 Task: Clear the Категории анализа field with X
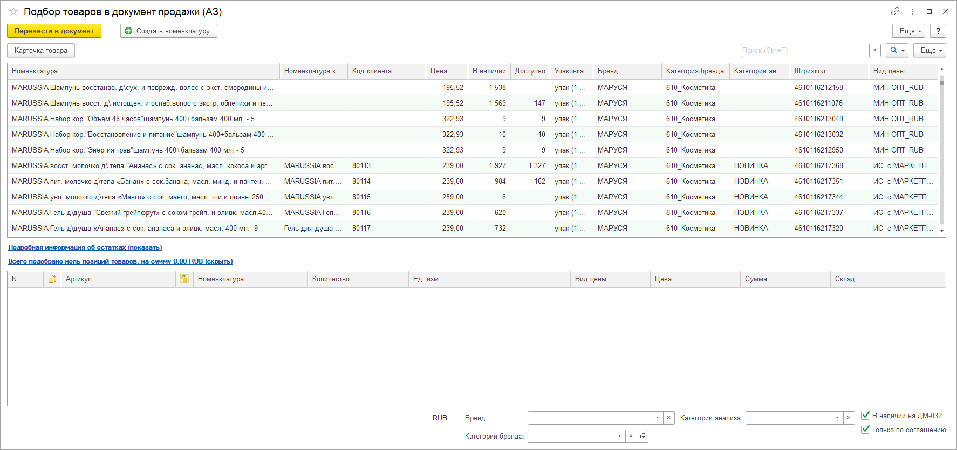pyautogui.click(x=849, y=418)
